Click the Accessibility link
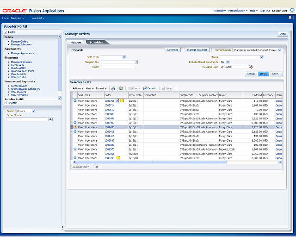The height and width of the screenshot is (237, 296). coord(219,11)
